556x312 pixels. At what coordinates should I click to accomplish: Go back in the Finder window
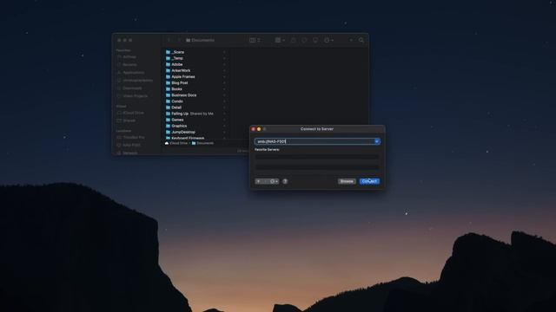pyautogui.click(x=169, y=41)
